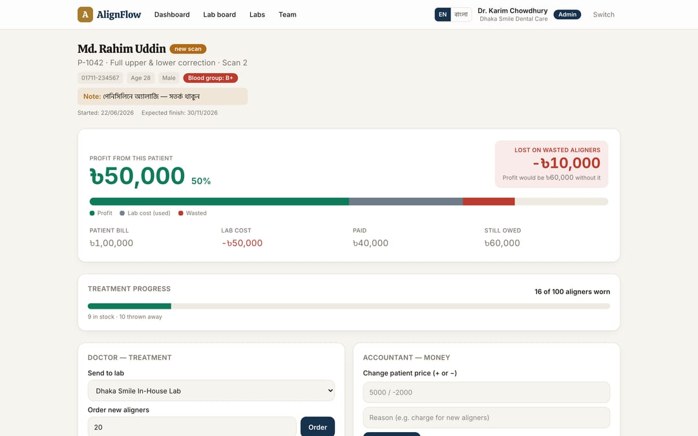The width and height of the screenshot is (698, 436).
Task: Open the Team page
Action: click(287, 15)
